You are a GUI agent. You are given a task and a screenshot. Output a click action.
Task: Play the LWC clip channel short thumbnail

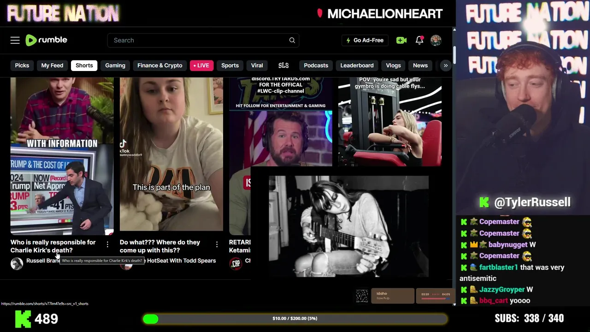tap(281, 122)
